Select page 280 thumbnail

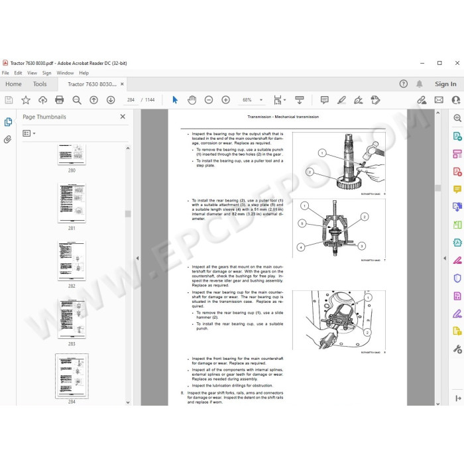click(x=72, y=154)
